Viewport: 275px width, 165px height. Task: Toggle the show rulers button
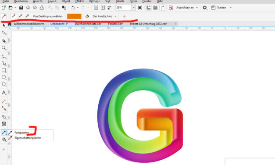148,7
